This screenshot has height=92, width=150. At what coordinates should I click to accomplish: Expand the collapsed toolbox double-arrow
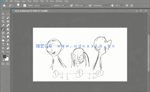coord(1,9)
